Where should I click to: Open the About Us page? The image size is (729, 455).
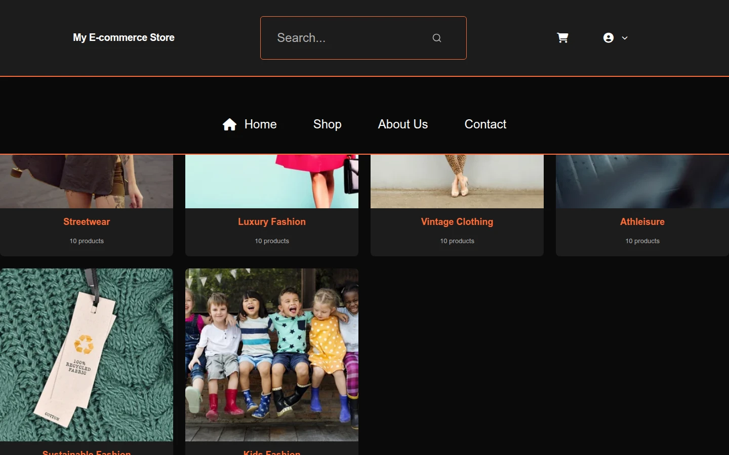click(x=403, y=124)
